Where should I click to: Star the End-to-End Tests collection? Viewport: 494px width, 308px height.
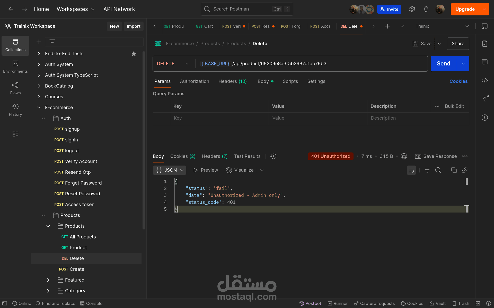(x=134, y=54)
